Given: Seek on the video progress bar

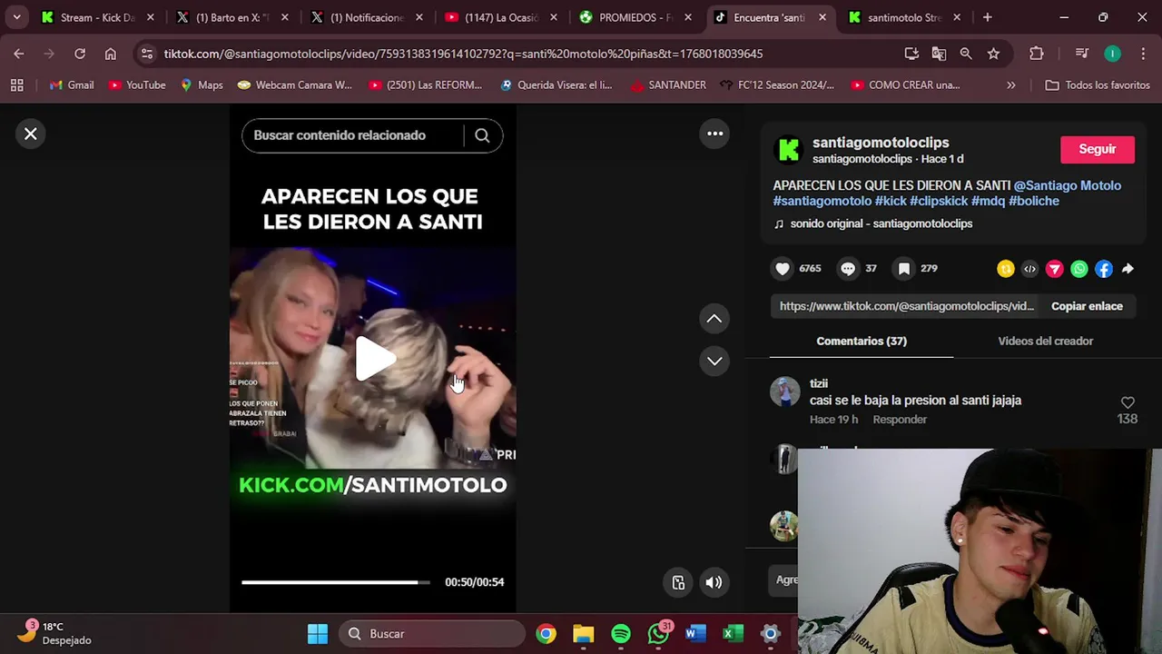Looking at the screenshot, I should tap(336, 582).
